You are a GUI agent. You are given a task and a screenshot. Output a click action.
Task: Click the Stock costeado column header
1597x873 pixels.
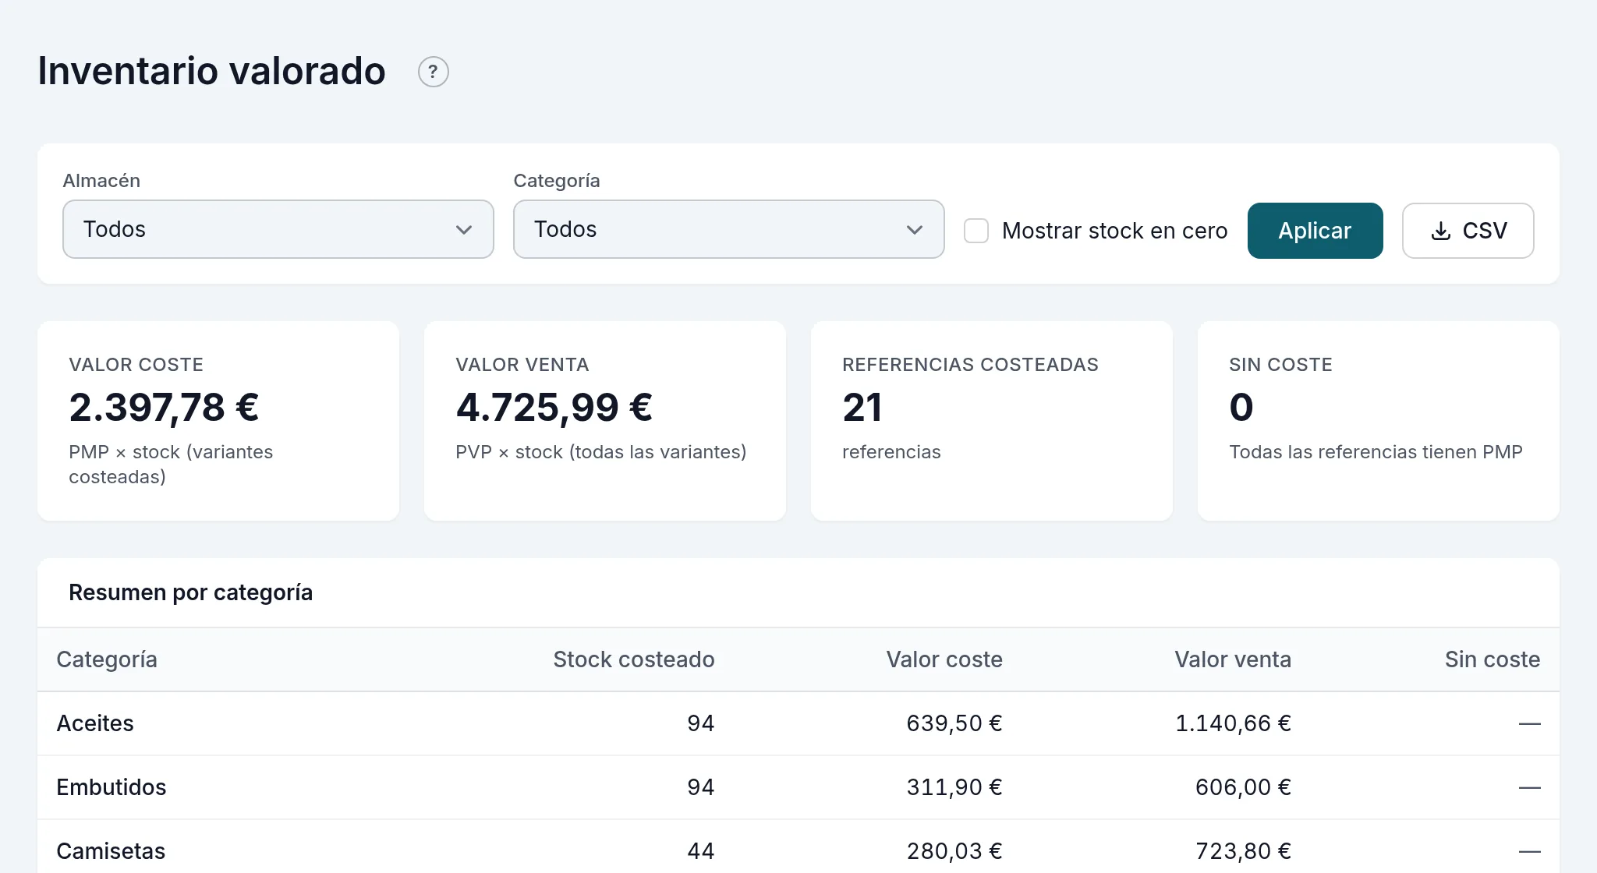[x=633, y=659]
